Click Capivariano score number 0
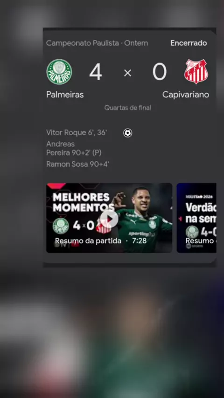 [x=160, y=72]
